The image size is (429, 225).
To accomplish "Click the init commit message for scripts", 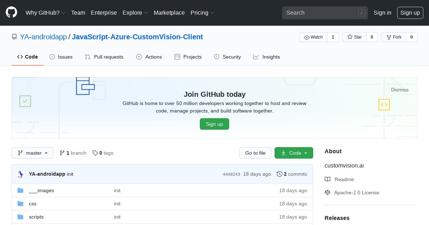I will click(x=117, y=217).
